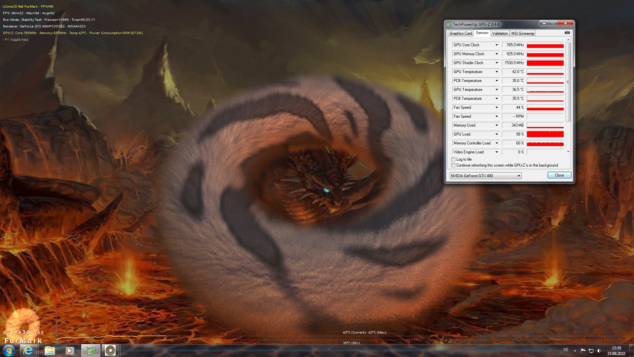This screenshot has width=634, height=357.
Task: Click the Memory Controller Load graph
Action: [545, 143]
